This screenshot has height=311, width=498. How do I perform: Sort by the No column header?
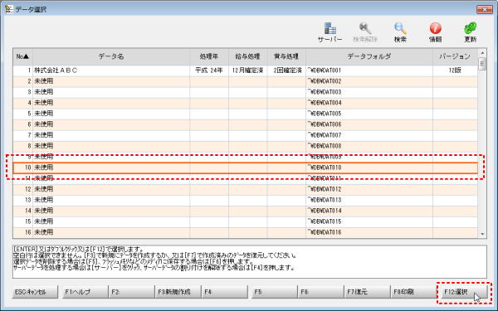pyautogui.click(x=22, y=56)
